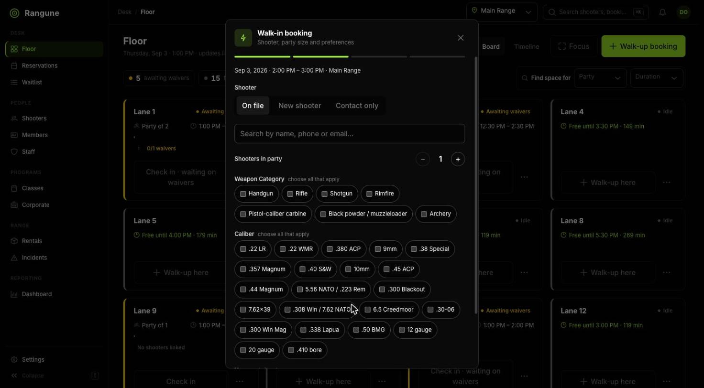The height and width of the screenshot is (388, 704).
Task: Open the Main Range location dropdown
Action: pyautogui.click(x=502, y=12)
